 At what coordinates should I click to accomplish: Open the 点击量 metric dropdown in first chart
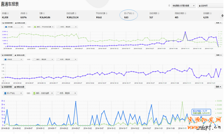click(13, 27)
